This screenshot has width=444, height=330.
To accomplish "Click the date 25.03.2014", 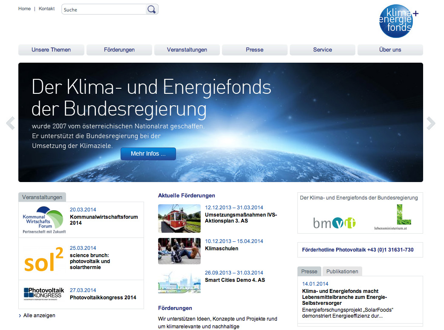I will coord(83,248).
